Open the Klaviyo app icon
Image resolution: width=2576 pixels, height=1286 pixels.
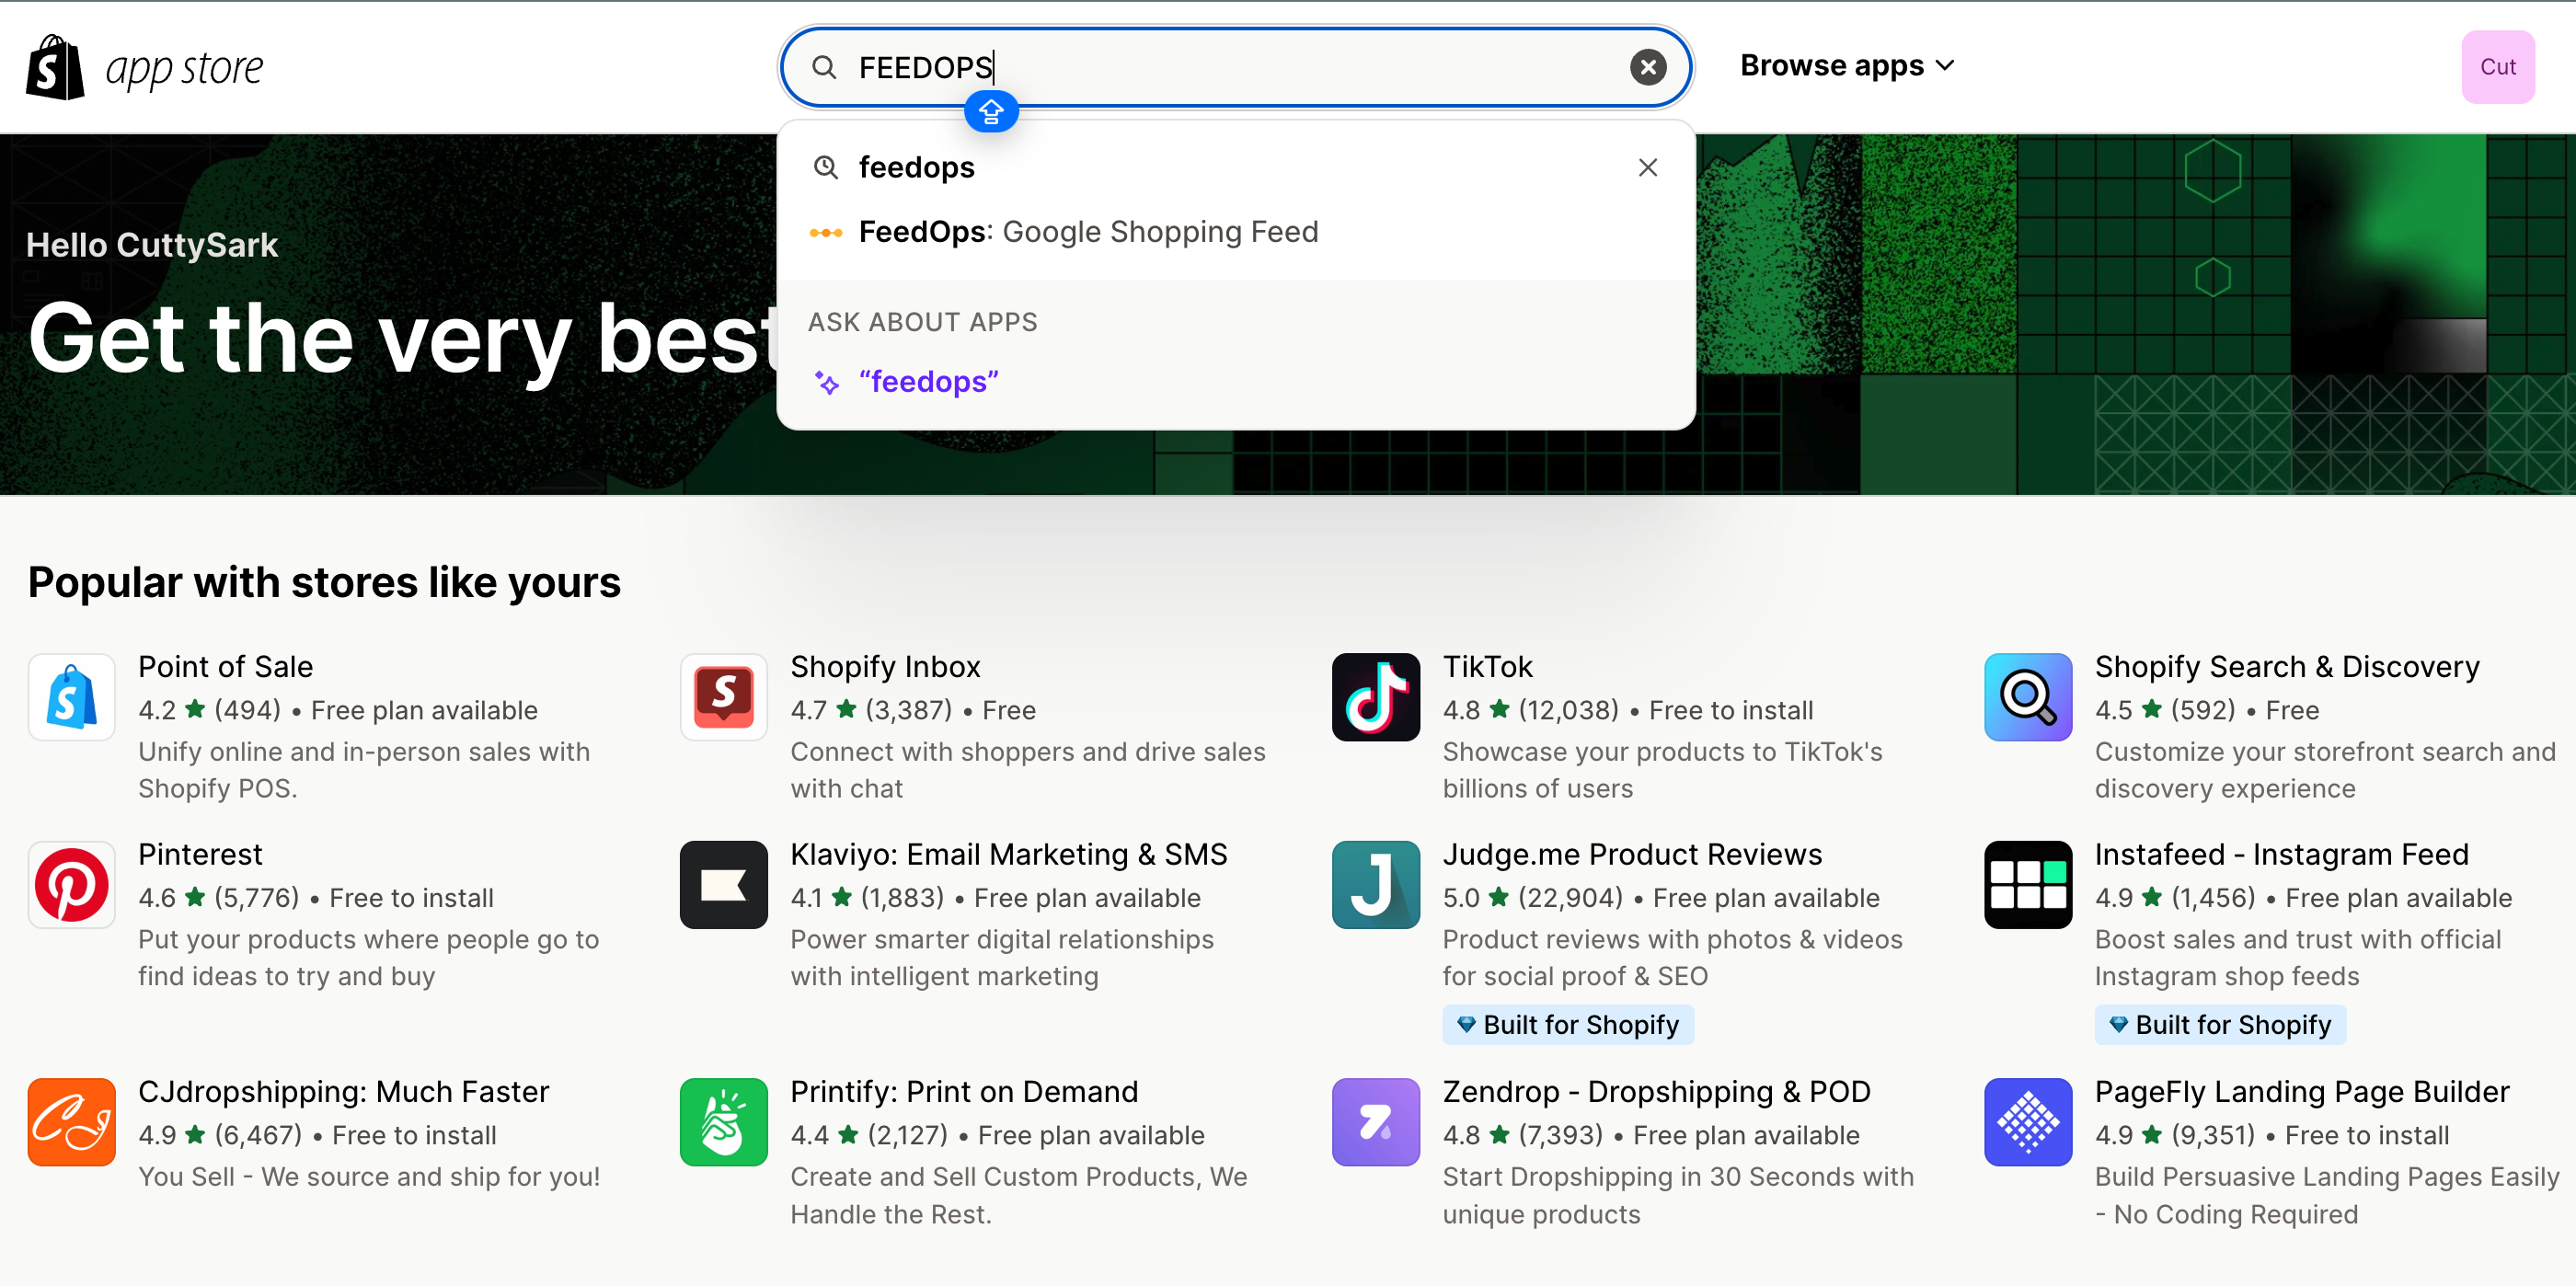(x=723, y=884)
